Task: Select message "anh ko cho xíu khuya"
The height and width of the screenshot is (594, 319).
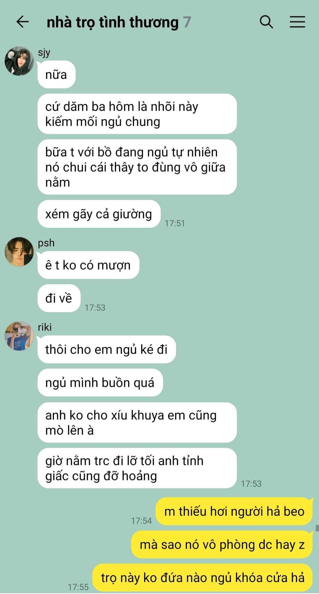Action: 137,423
